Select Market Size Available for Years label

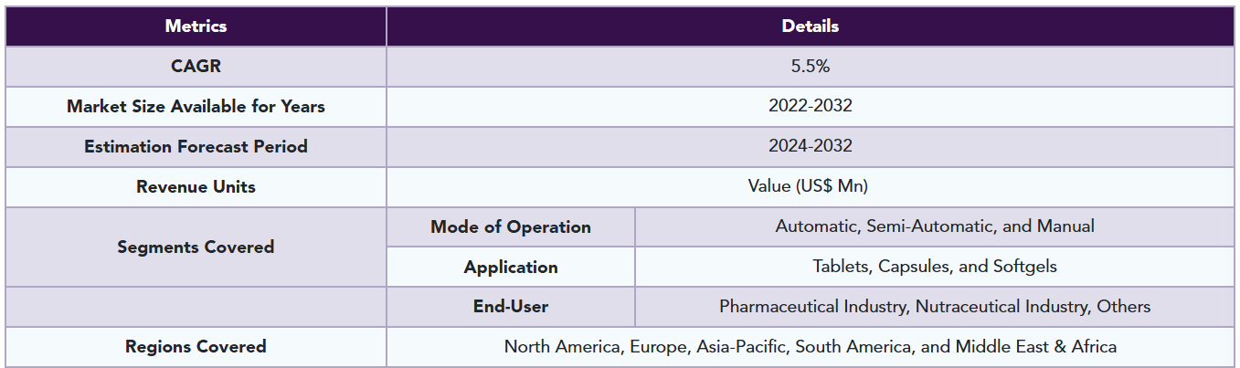point(196,107)
